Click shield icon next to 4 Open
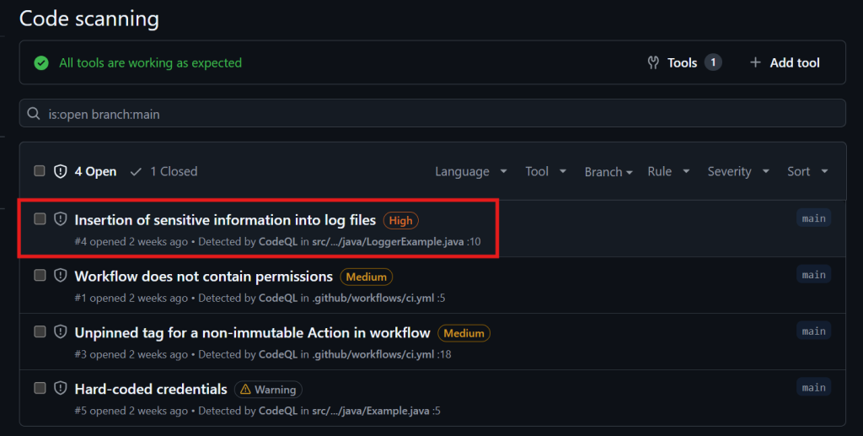 pos(61,171)
